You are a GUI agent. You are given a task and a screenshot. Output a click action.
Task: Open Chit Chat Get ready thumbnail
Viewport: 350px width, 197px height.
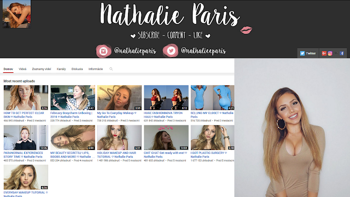click(166, 137)
